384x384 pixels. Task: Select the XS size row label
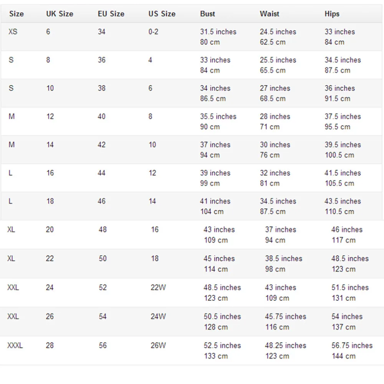click(x=13, y=32)
